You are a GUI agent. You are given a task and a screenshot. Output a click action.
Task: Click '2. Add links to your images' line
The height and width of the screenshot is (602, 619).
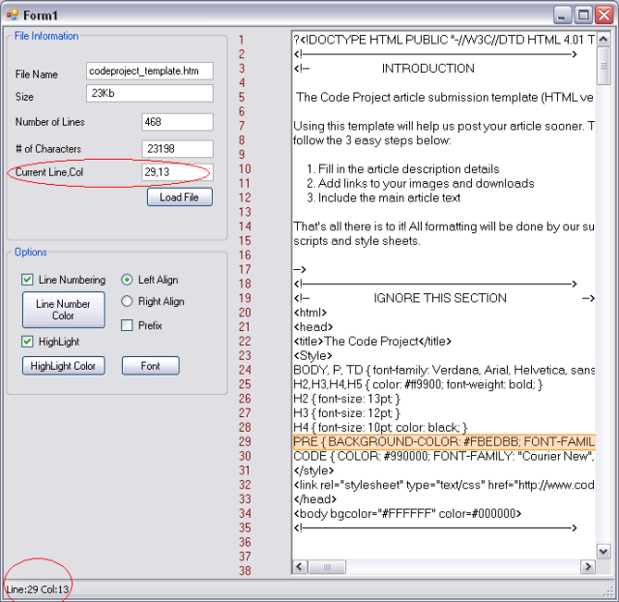click(x=421, y=183)
